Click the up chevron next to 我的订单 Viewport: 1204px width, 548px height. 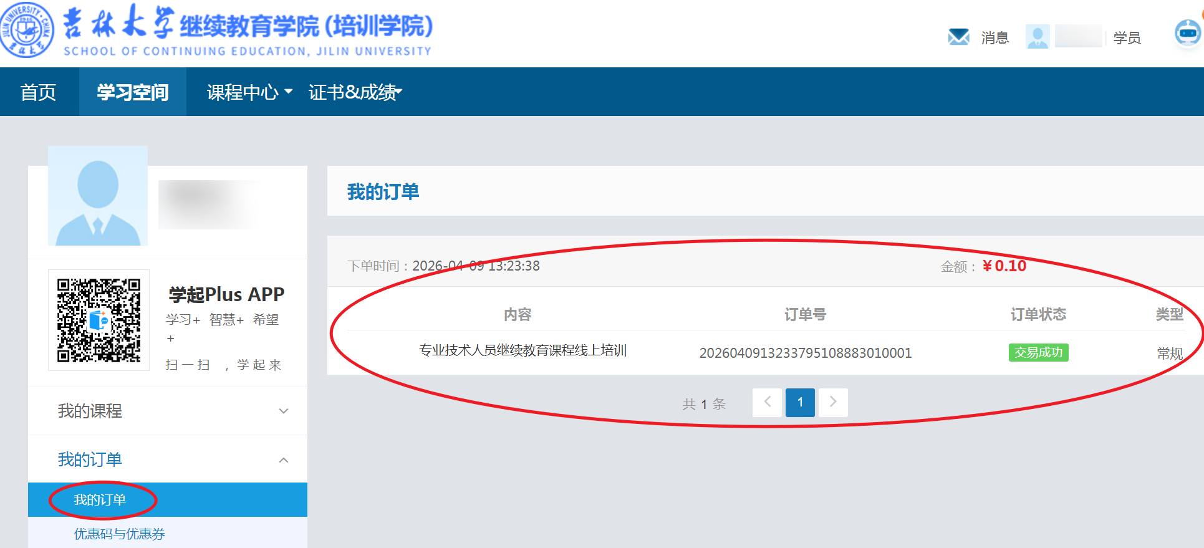tap(284, 460)
